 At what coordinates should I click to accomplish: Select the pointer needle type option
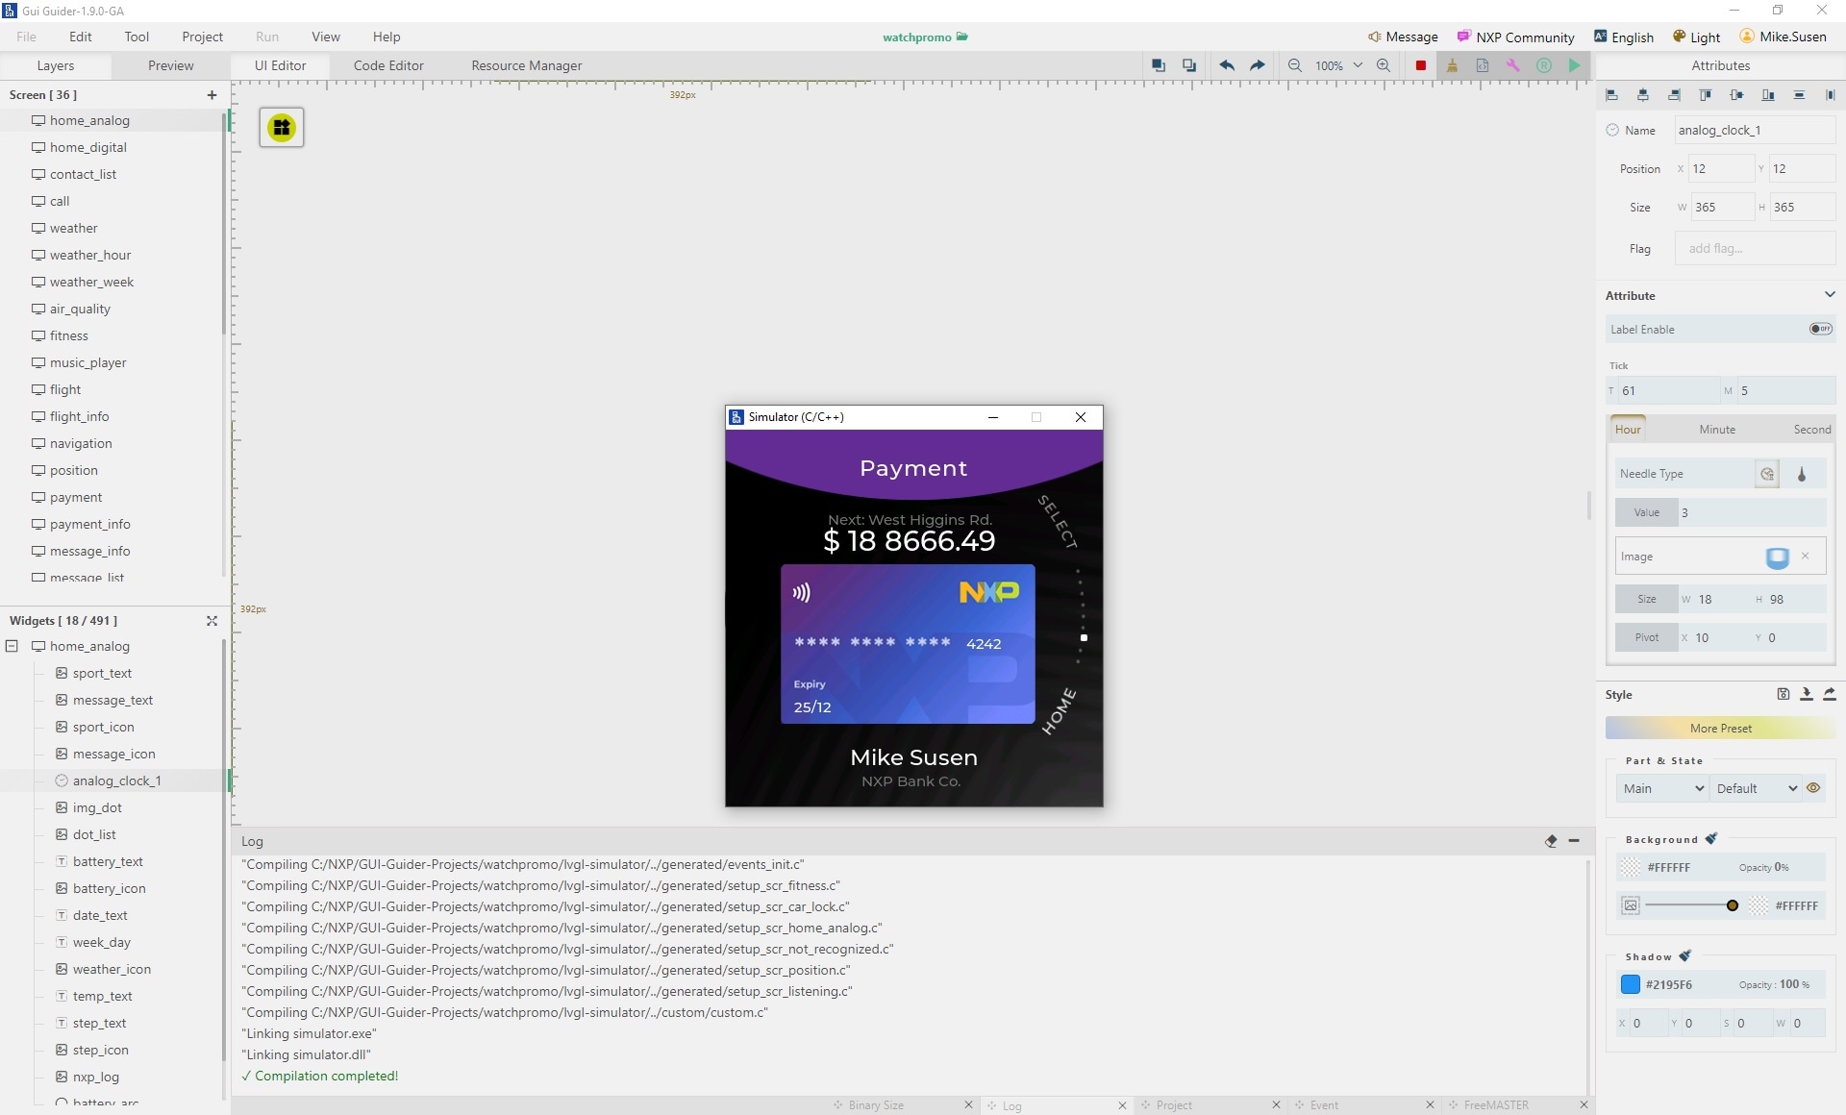[x=1802, y=474]
